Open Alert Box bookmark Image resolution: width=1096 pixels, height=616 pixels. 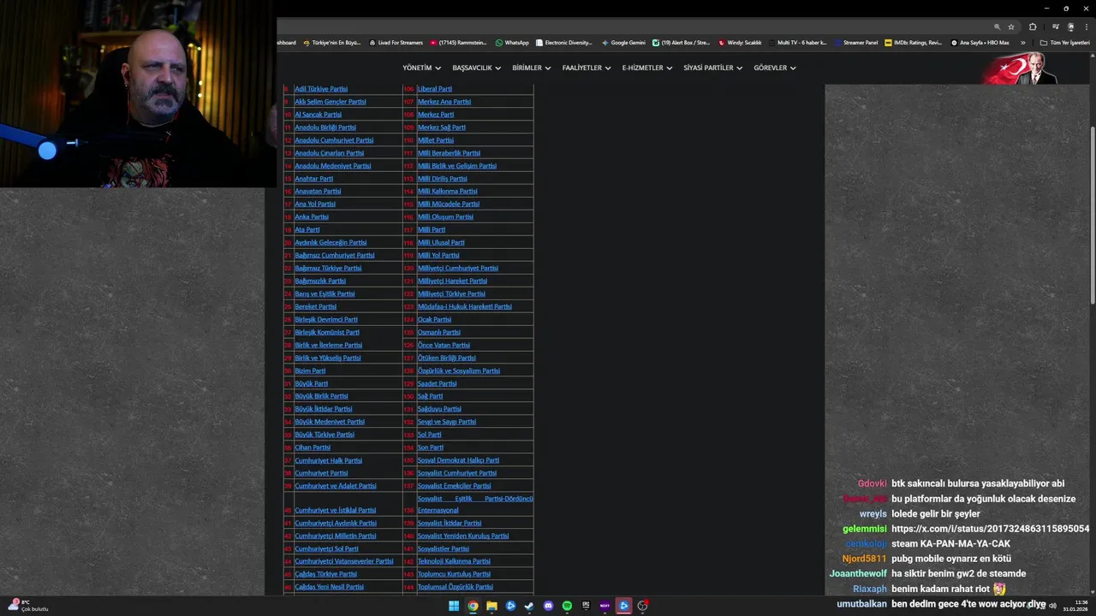tap(682, 43)
